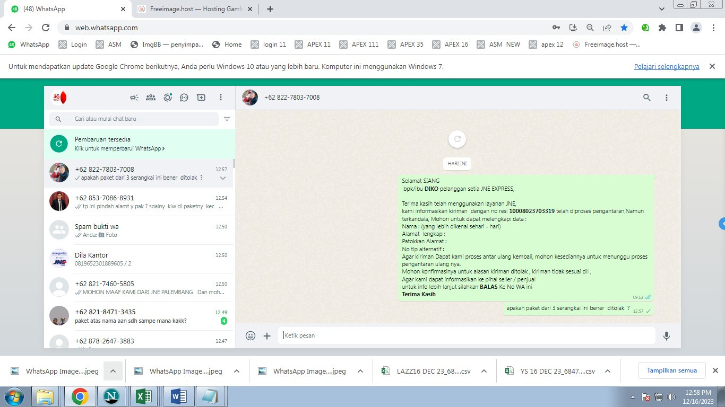Open the Communities icon in WhatsApp header
Screen dimensions: 725x407
click(151, 98)
